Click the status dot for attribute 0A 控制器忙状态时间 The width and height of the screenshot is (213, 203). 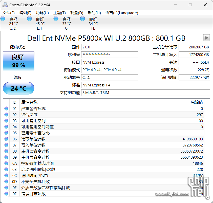click(6, 163)
